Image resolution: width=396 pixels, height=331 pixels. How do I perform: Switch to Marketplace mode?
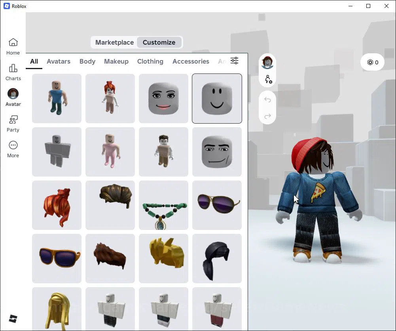(114, 42)
